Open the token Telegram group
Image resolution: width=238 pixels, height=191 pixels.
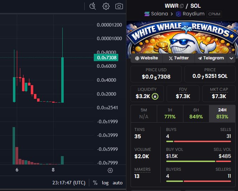211,58
